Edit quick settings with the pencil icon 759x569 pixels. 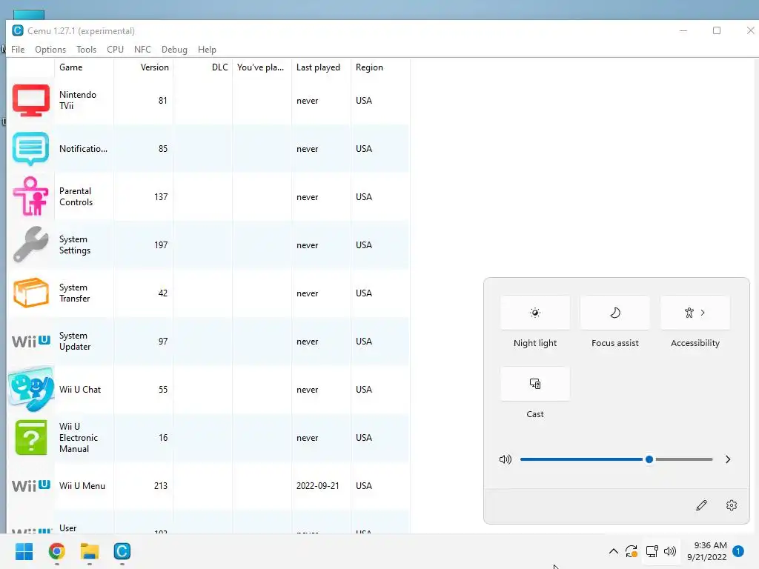[x=701, y=505]
